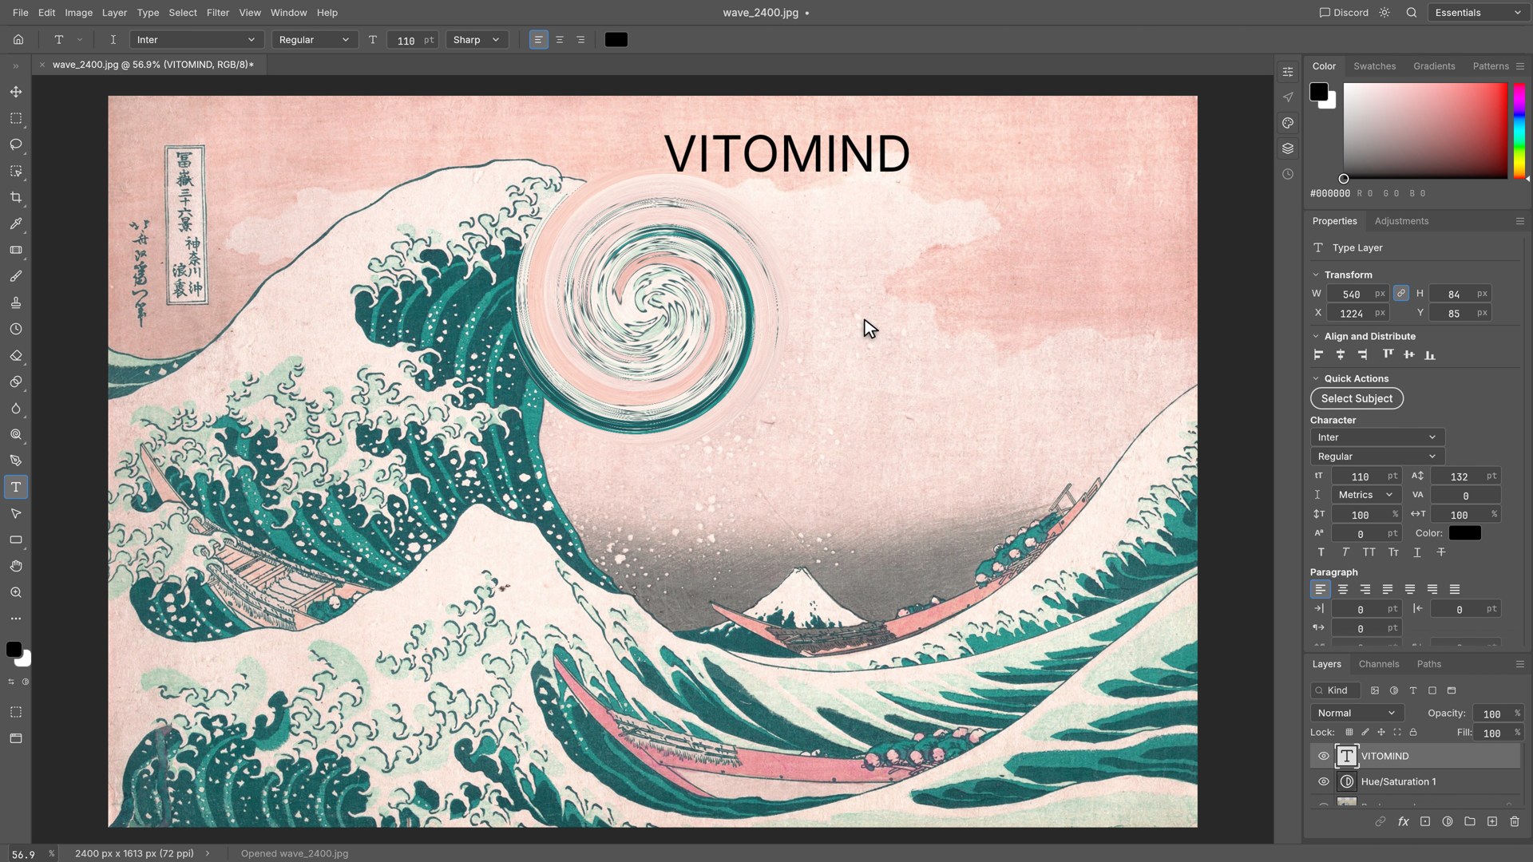
Task: Click the text color swatch in options bar
Action: pyautogui.click(x=616, y=39)
